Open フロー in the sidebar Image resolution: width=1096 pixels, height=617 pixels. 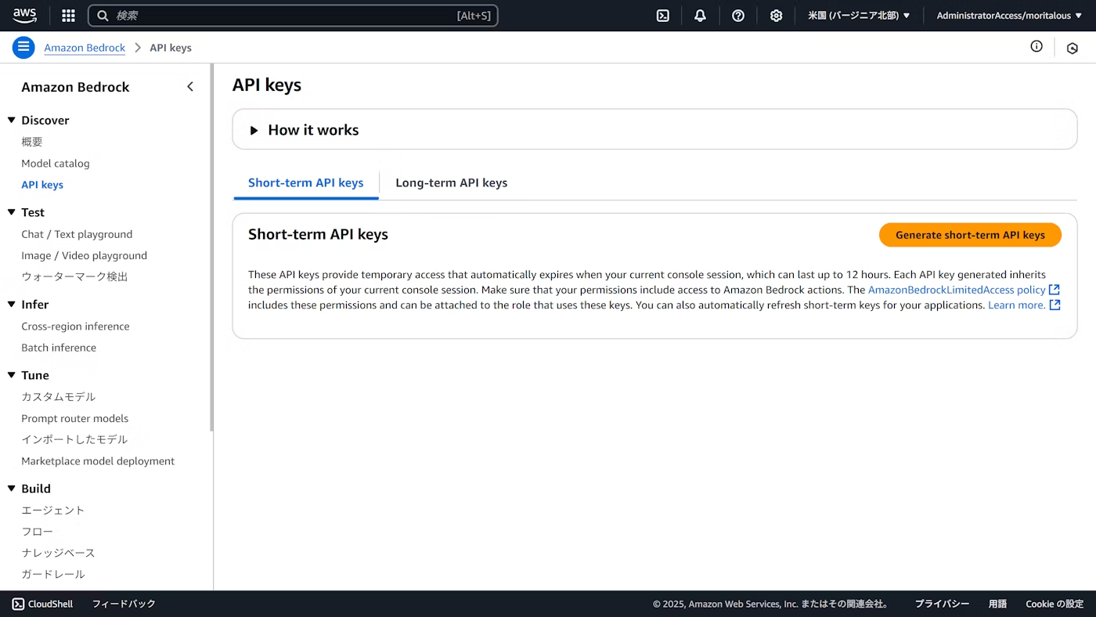click(38, 532)
